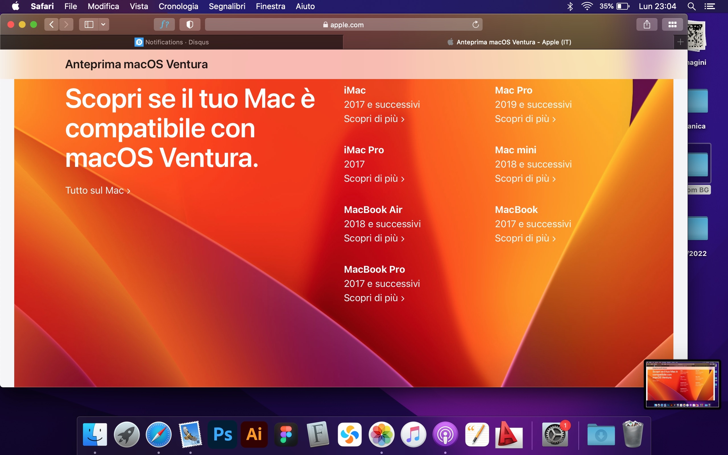Viewport: 728px width, 455px height.
Task: Open the Apple menu
Action: coord(15,6)
